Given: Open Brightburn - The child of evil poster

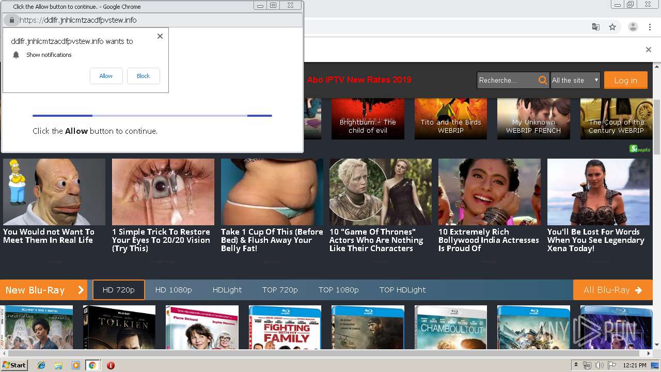Looking at the screenshot, I should [368, 118].
